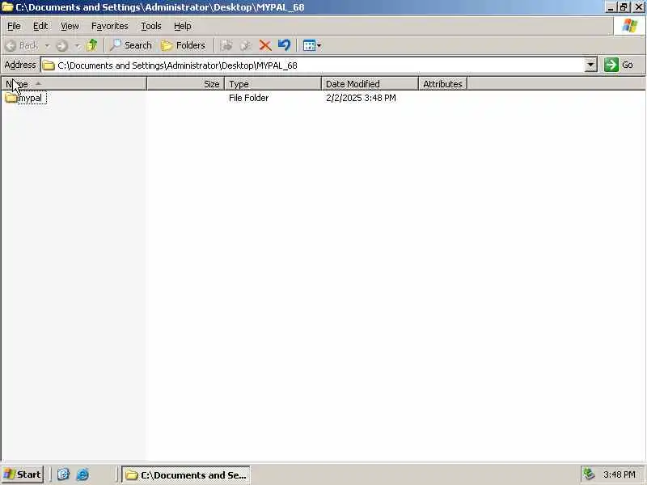Open the Edit menu
The height and width of the screenshot is (485, 647).
[x=40, y=26]
